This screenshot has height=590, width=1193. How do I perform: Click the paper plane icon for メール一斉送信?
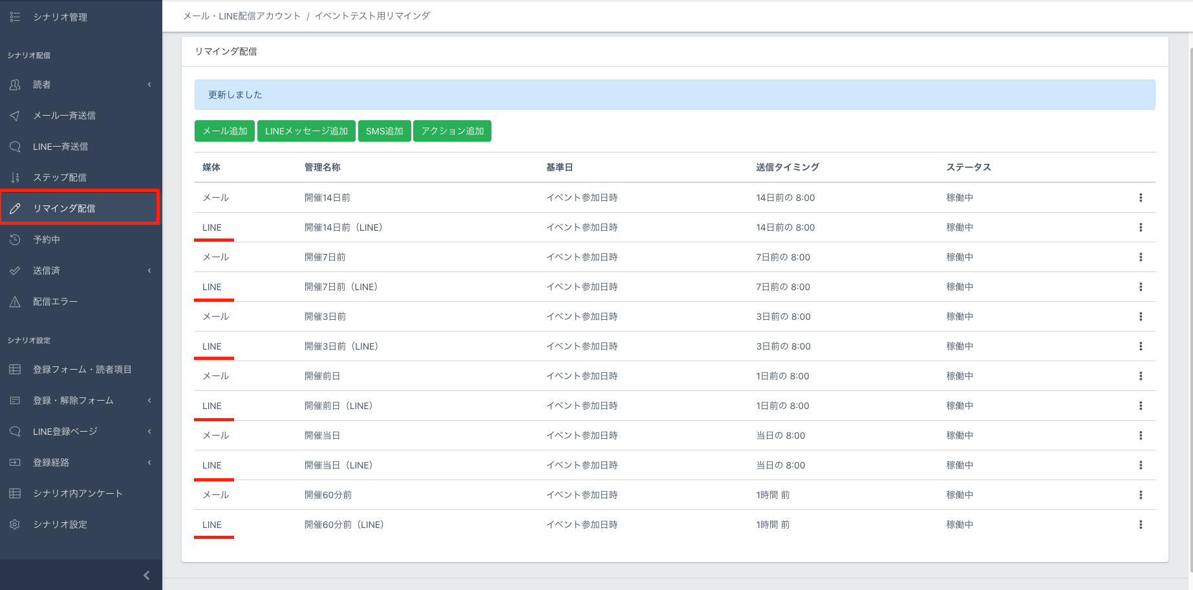(x=15, y=116)
